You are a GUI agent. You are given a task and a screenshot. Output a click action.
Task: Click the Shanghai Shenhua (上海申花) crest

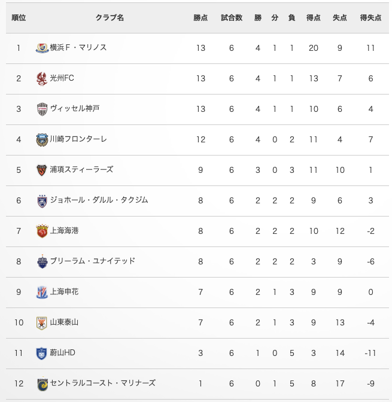point(42,292)
